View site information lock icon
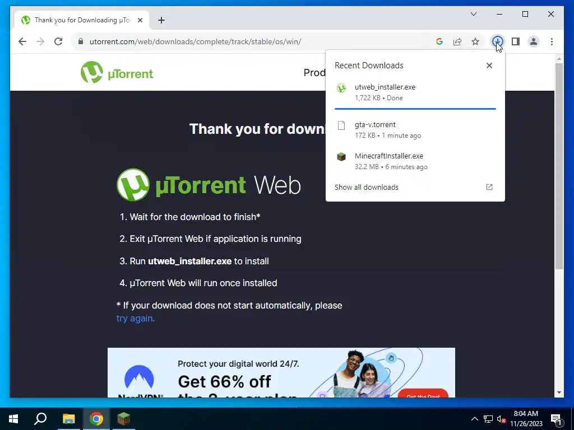This screenshot has height=430, width=574. click(x=81, y=41)
